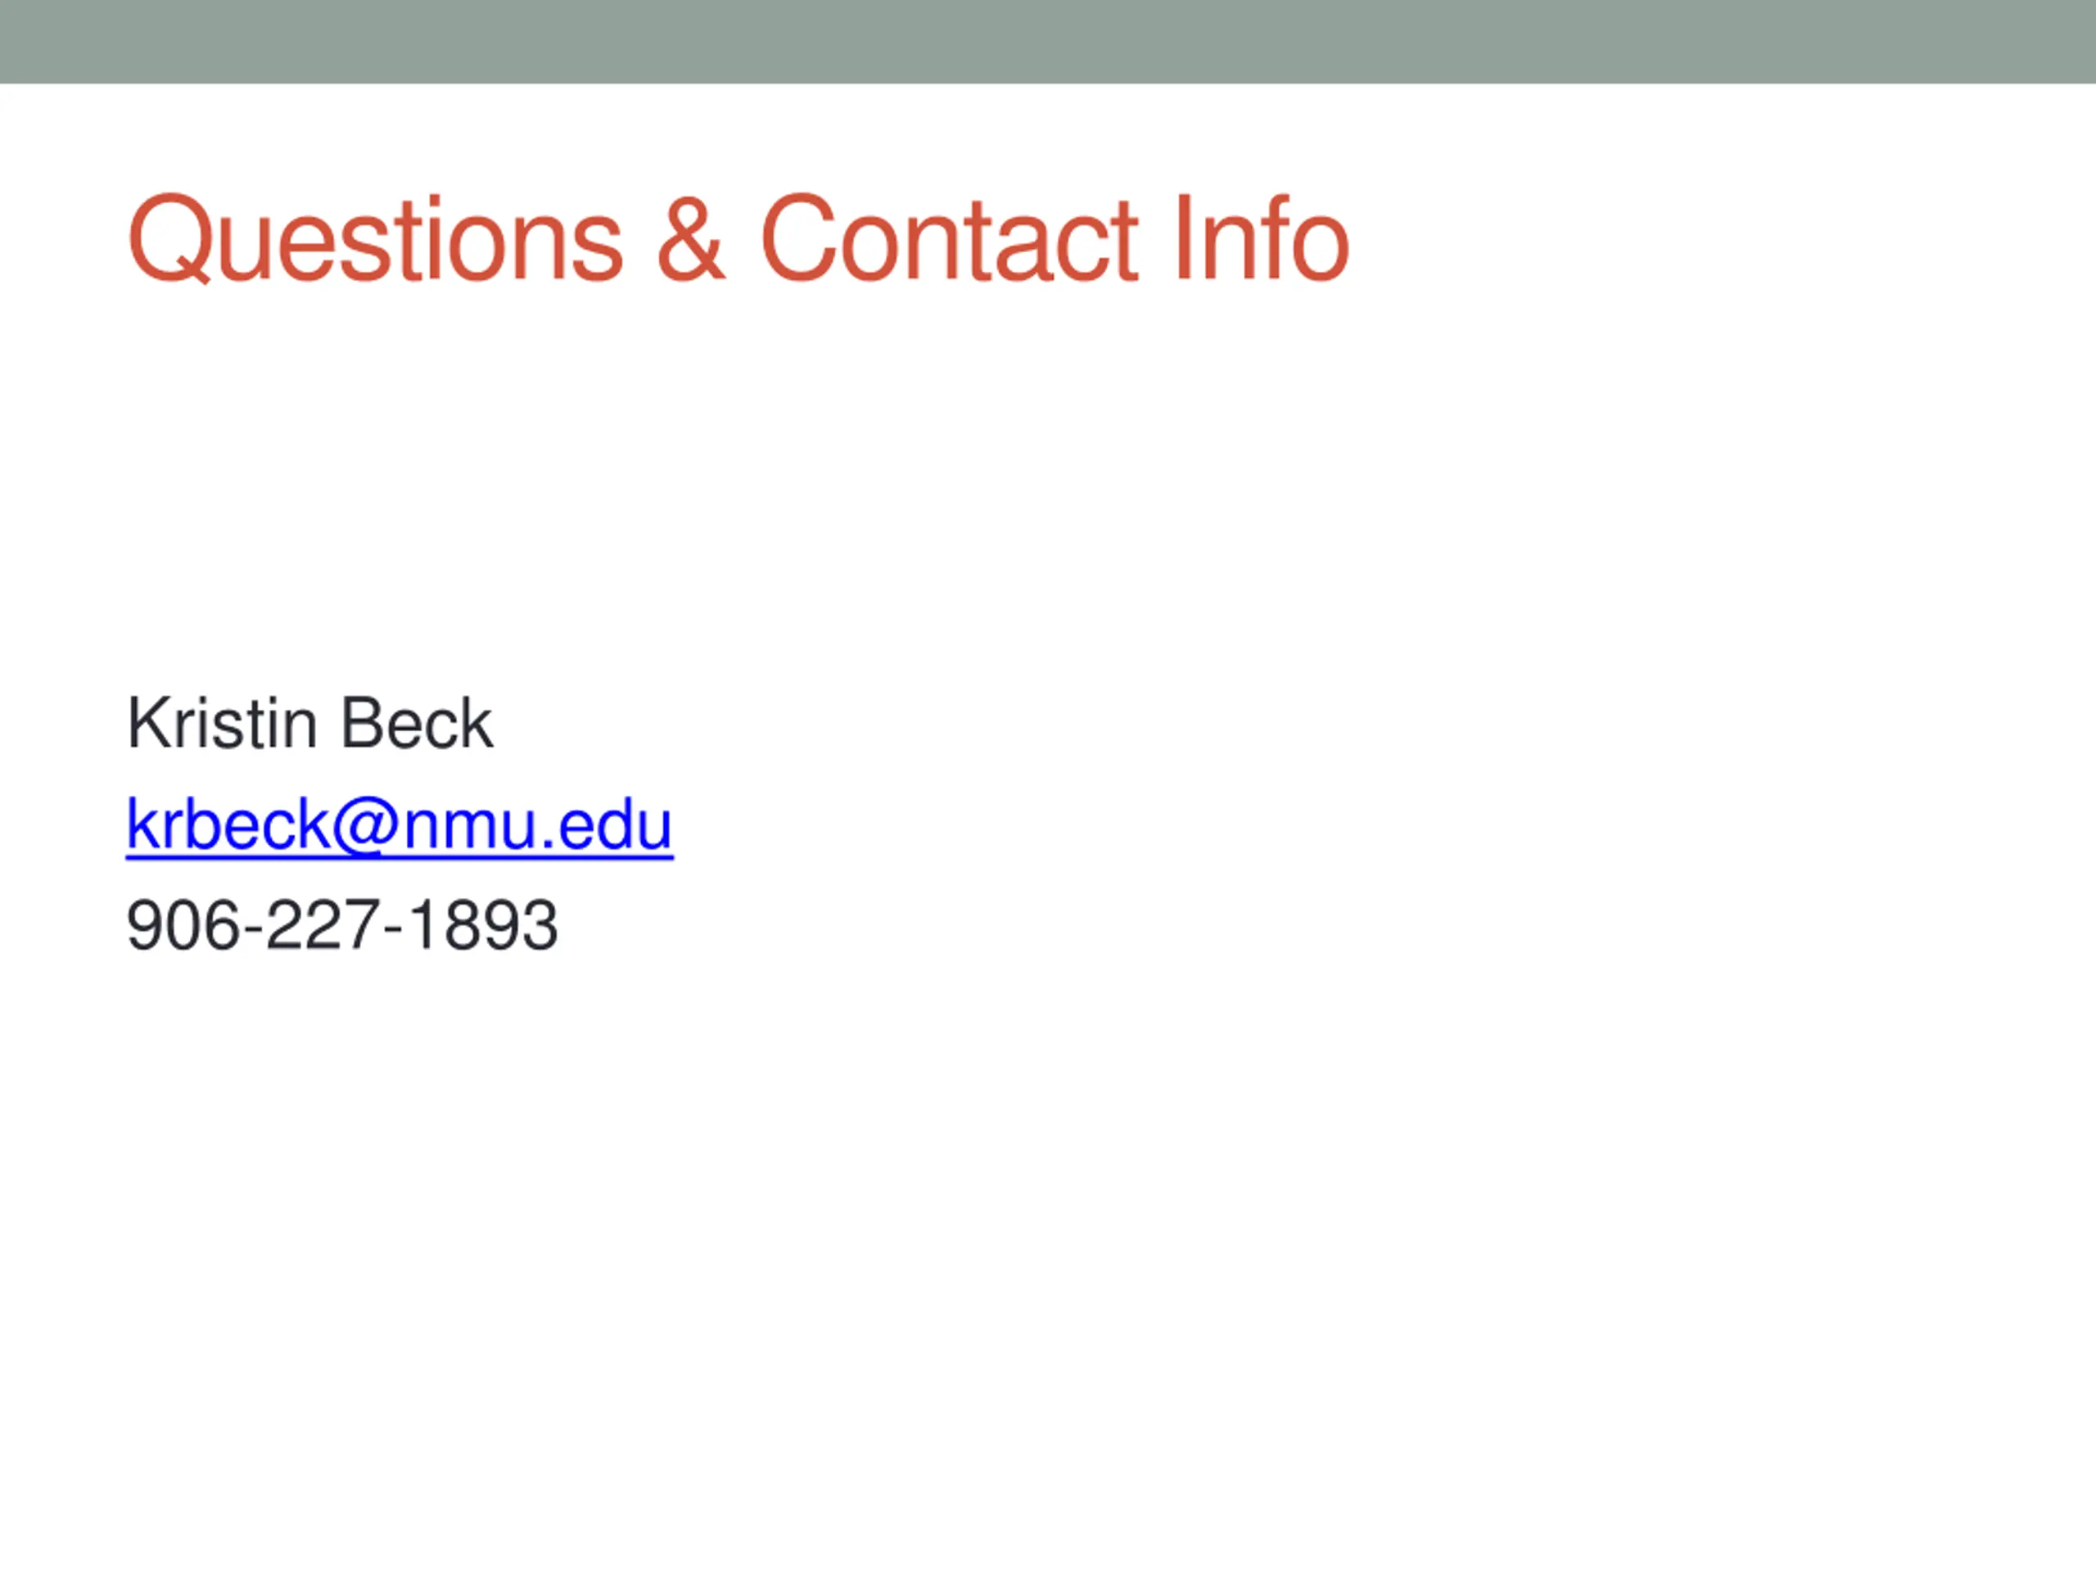Click the capital "B" in "Beck"
2096x1572 pixels.
pyautogui.click(x=361, y=724)
